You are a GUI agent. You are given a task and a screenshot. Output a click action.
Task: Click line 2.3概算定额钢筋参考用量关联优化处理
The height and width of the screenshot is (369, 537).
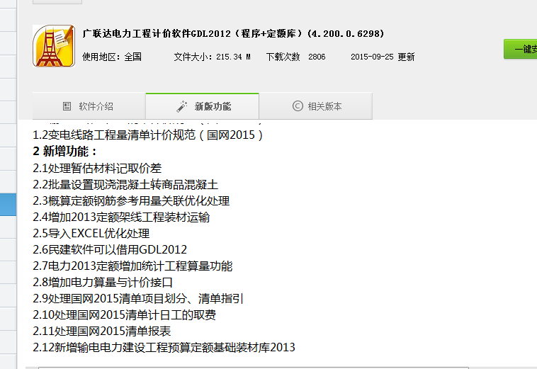point(131,200)
